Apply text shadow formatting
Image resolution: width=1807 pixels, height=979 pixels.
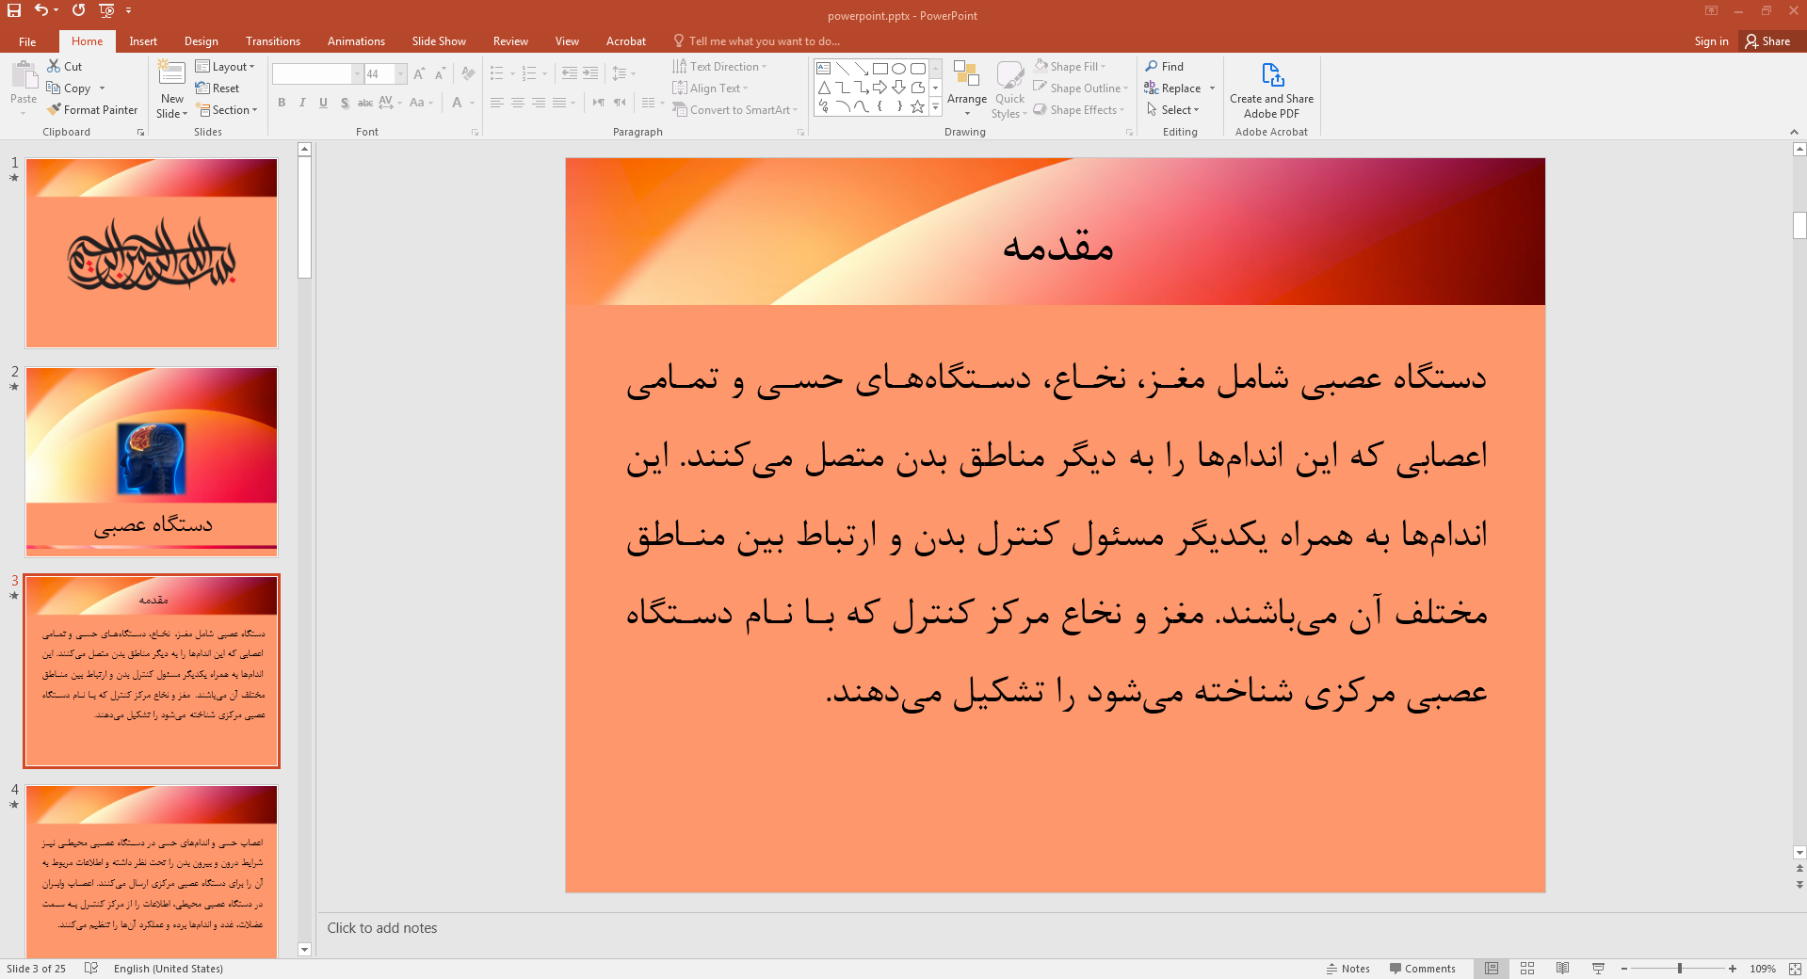pos(345,103)
